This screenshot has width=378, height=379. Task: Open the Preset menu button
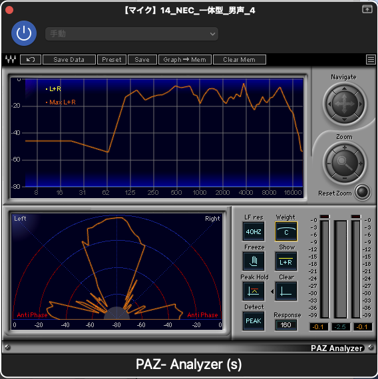point(112,59)
